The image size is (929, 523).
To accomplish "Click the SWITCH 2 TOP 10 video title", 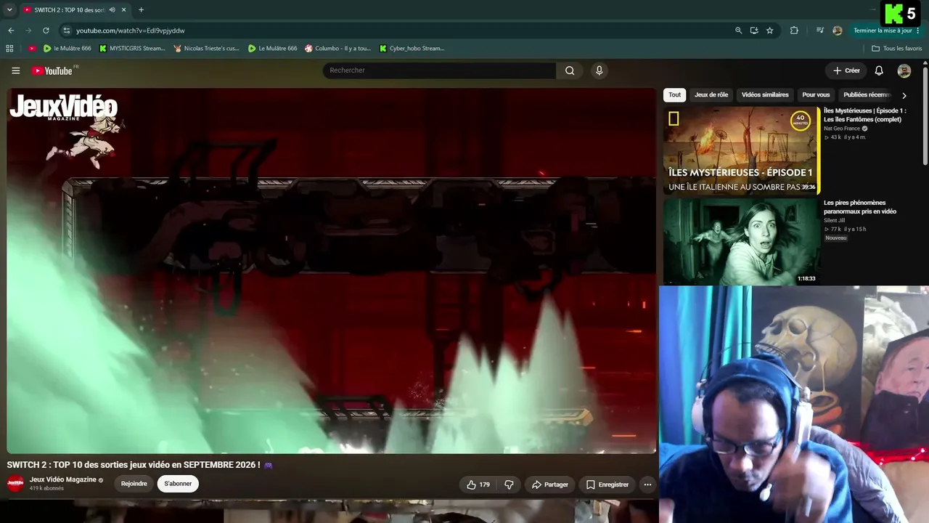I will [x=134, y=465].
